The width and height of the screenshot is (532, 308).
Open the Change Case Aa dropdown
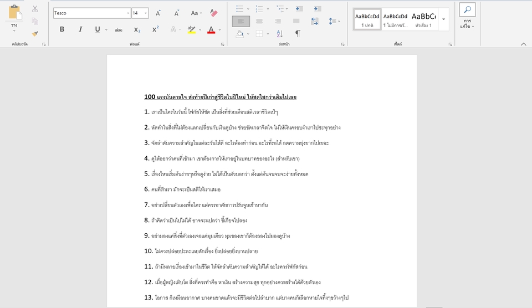pyautogui.click(x=196, y=13)
